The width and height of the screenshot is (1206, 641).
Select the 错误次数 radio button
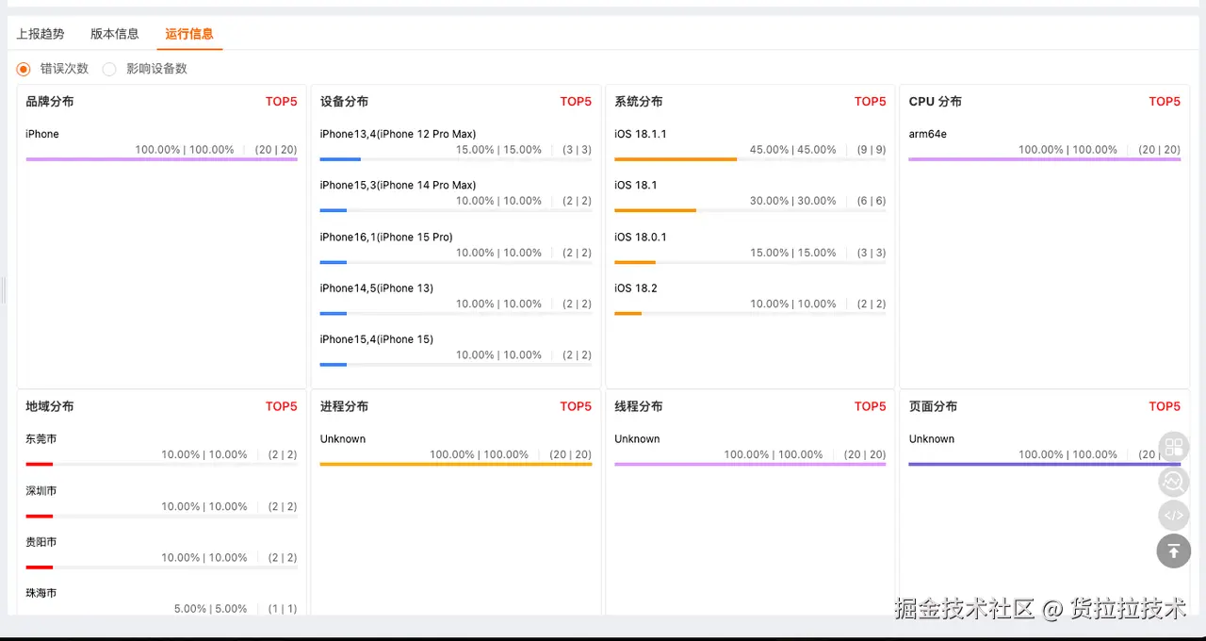[24, 69]
